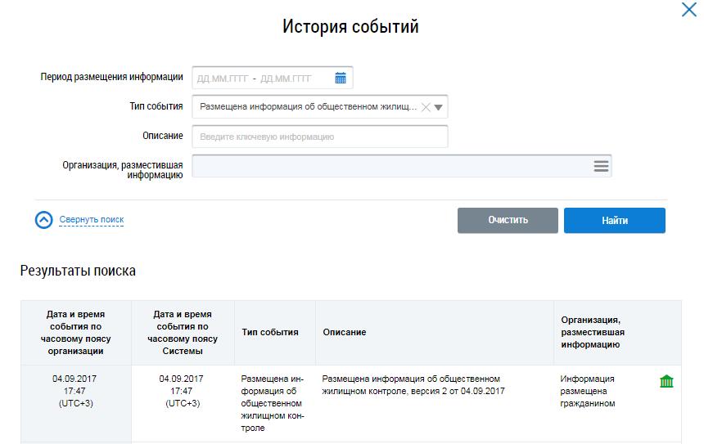This screenshot has height=444, width=704.
Task: Click the collapse search chevron icon
Action: [x=43, y=220]
